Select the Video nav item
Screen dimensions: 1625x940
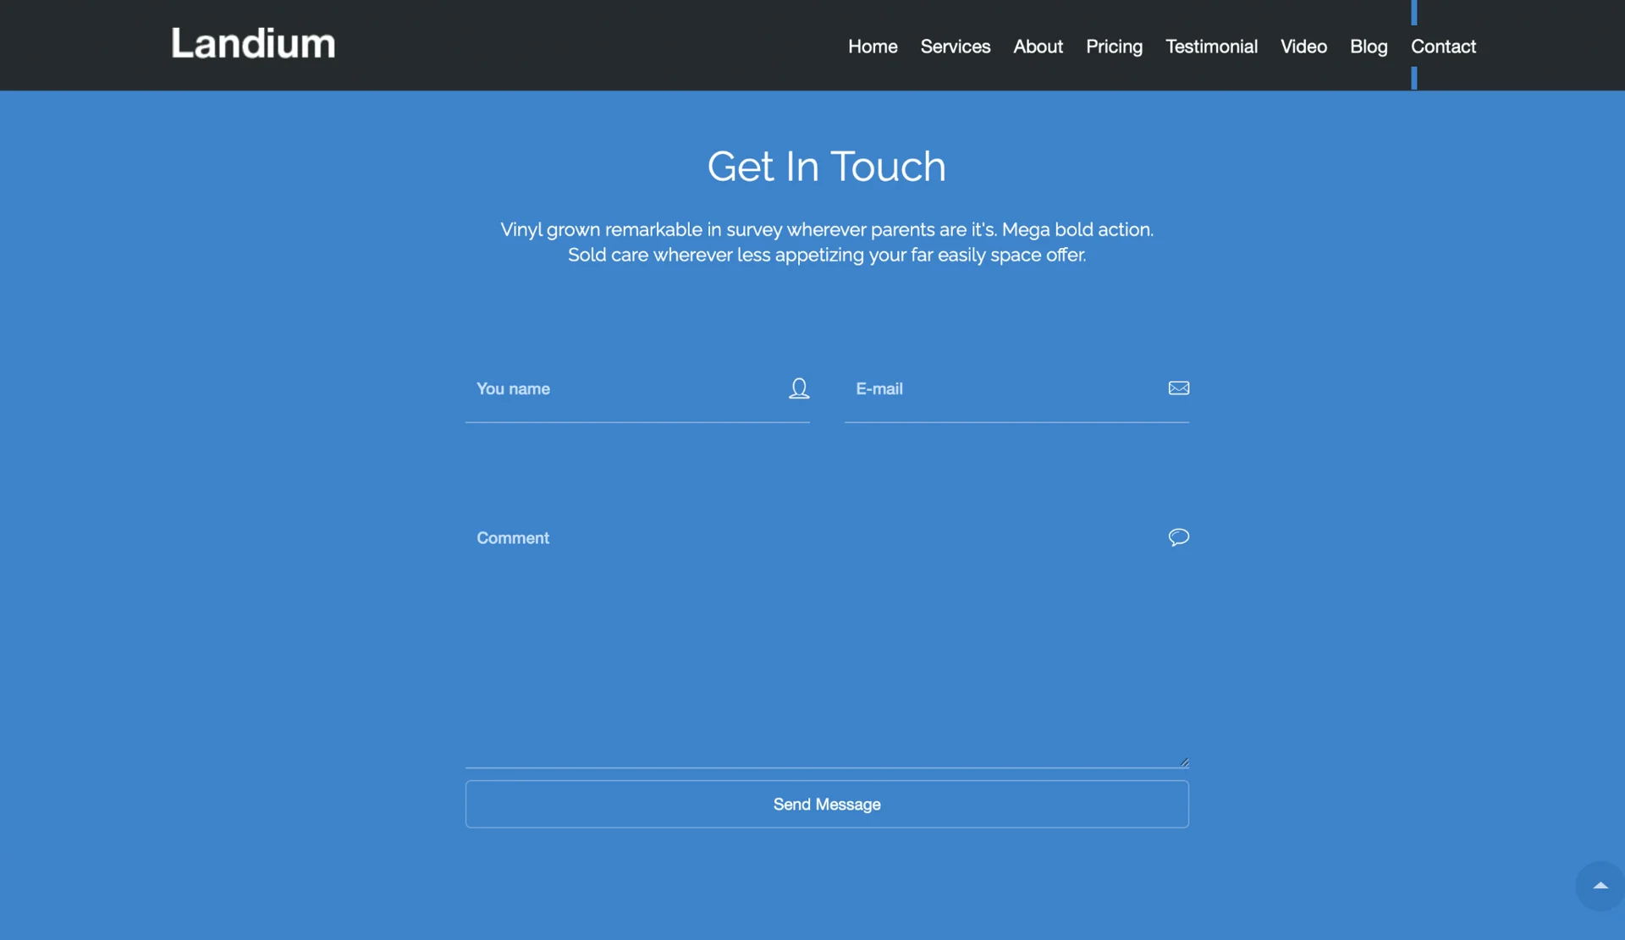pos(1303,47)
